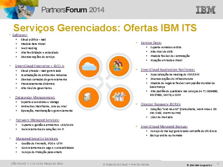Viewport: 223px width, 167px height.
Task: Select the text Modelo Bare Metal
Action: coord(33,44)
